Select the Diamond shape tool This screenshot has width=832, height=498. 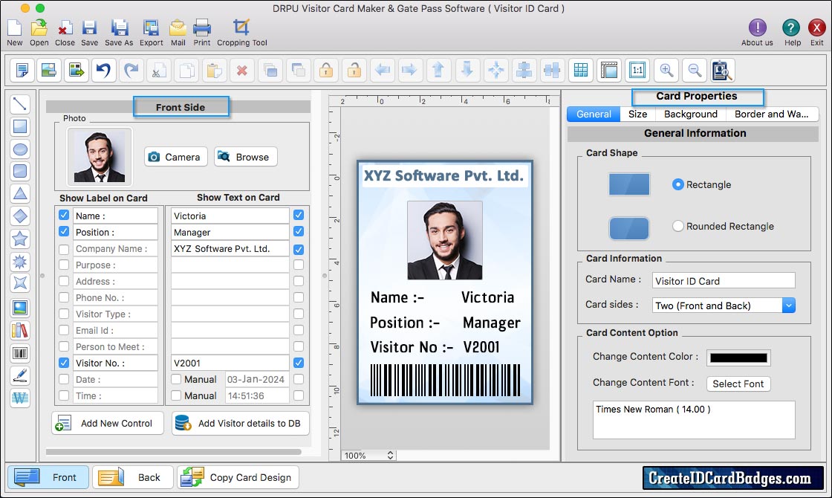20,216
